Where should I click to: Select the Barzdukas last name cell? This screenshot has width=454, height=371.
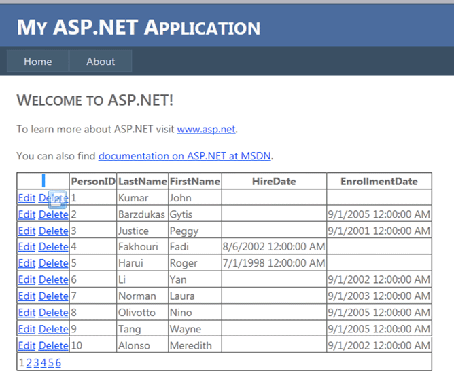coord(143,214)
